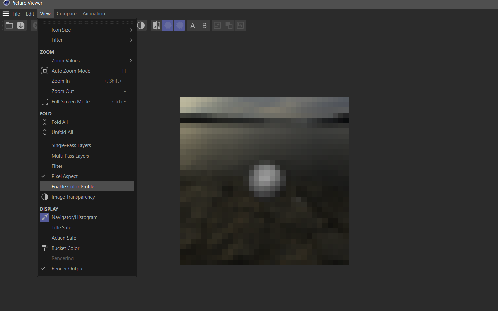Viewport: 498px width, 311px height.
Task: Click the AB compare split icon
Action: coord(157,25)
